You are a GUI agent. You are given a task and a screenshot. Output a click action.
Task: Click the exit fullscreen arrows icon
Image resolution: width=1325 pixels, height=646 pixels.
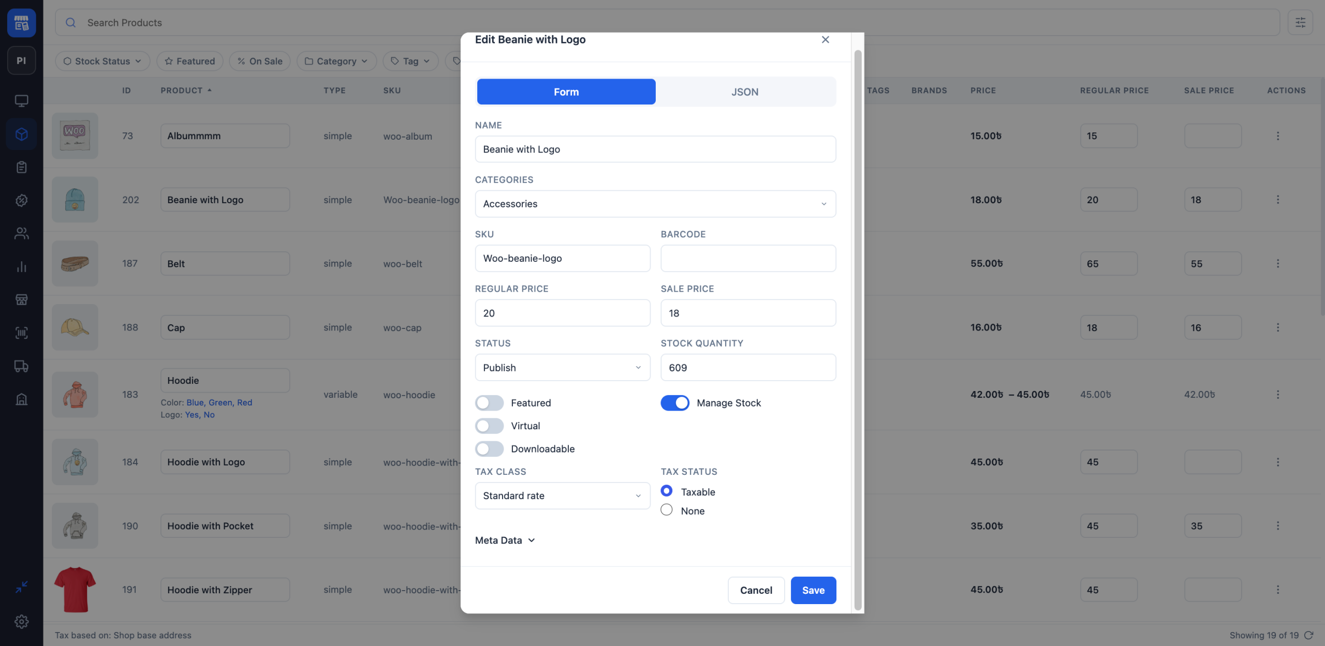click(x=21, y=587)
